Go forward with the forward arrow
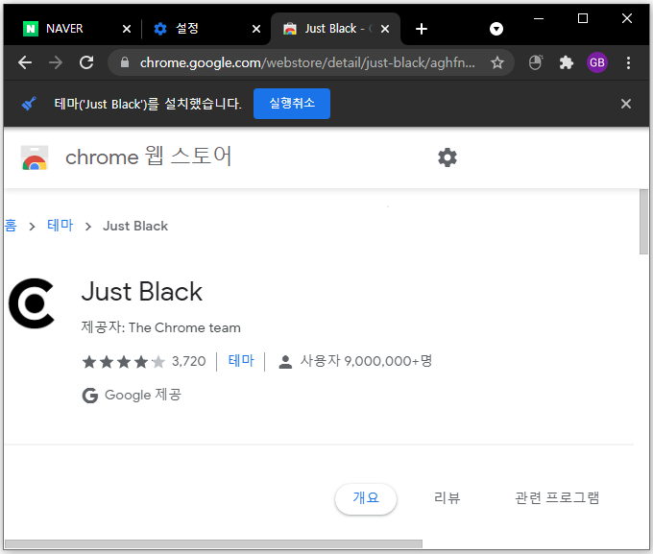The image size is (653, 554). pos(56,63)
